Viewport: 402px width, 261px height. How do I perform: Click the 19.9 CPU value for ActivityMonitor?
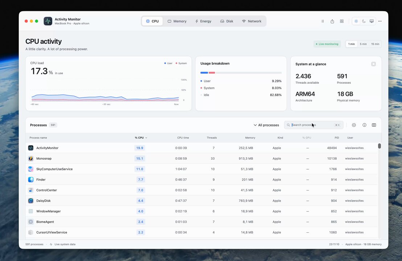click(x=140, y=148)
